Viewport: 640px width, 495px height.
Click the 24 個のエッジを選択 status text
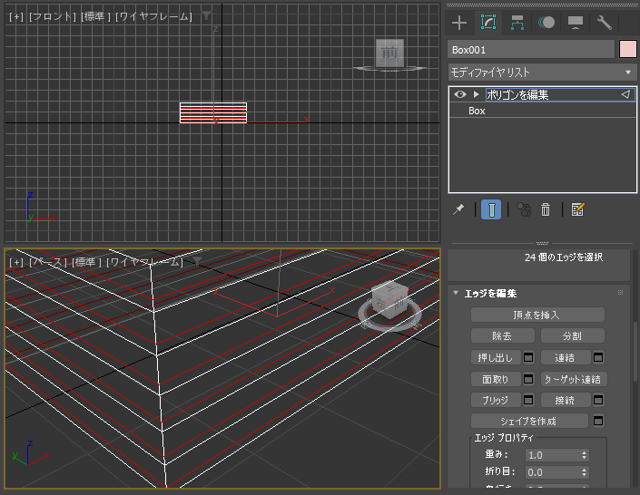pyautogui.click(x=564, y=257)
